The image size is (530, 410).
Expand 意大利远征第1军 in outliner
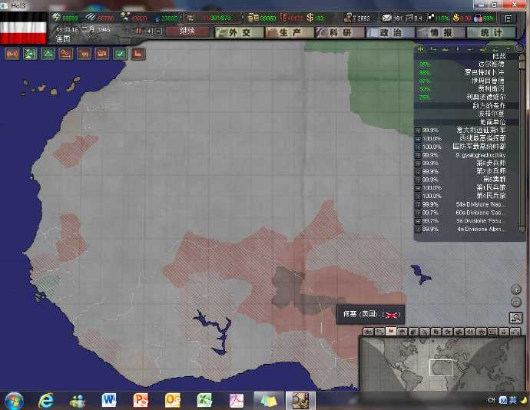coord(418,131)
